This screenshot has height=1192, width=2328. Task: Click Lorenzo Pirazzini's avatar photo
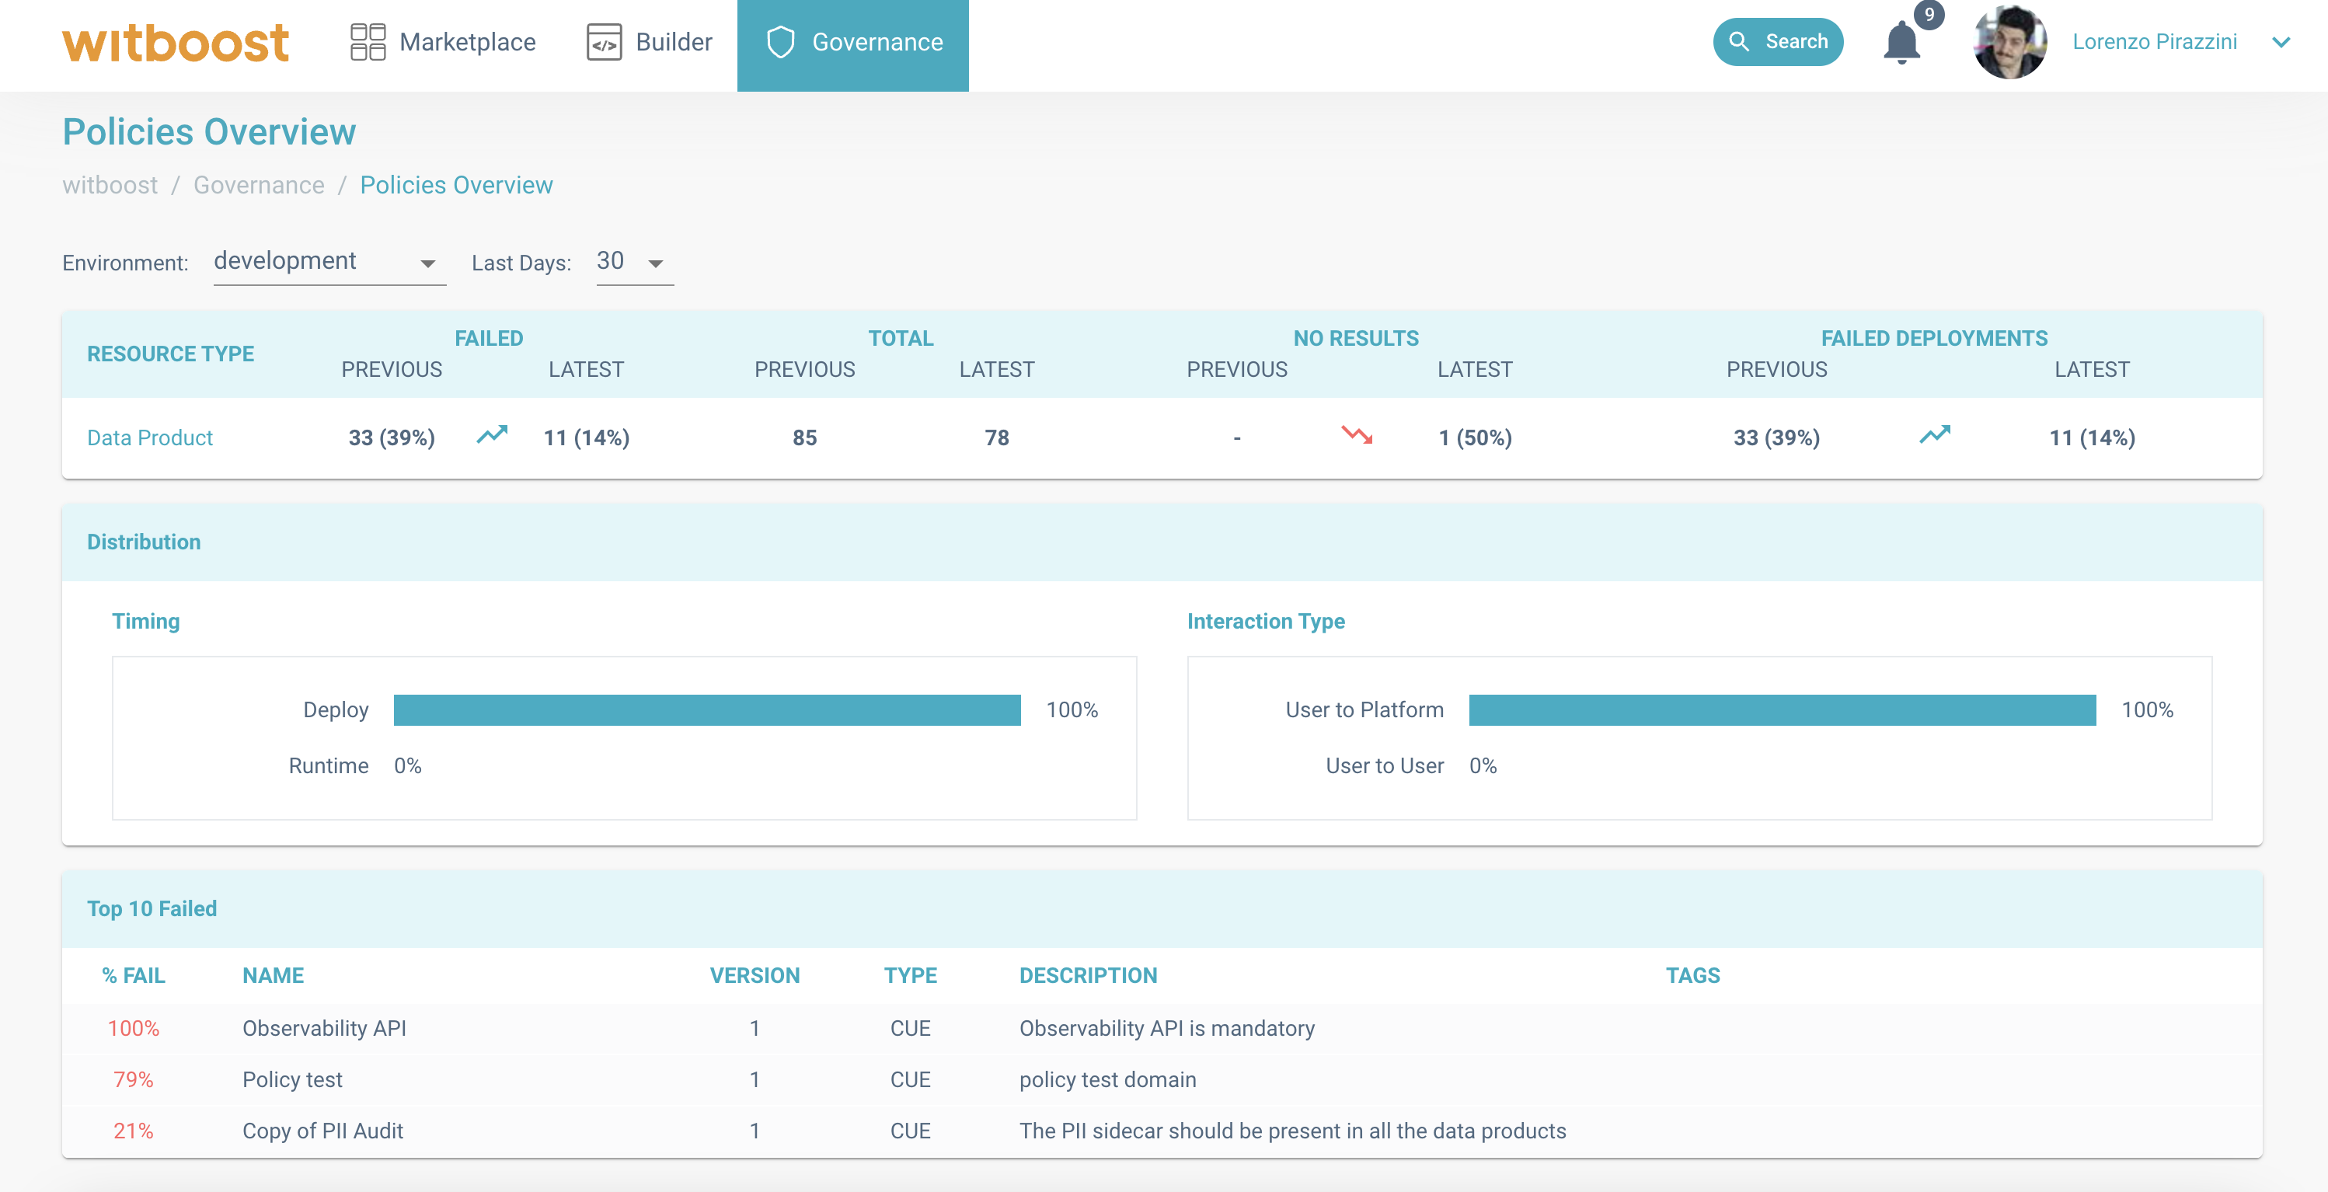tap(2009, 43)
